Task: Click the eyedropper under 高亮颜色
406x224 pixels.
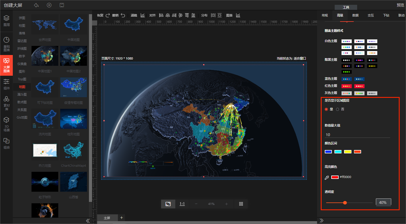Action: (327, 177)
